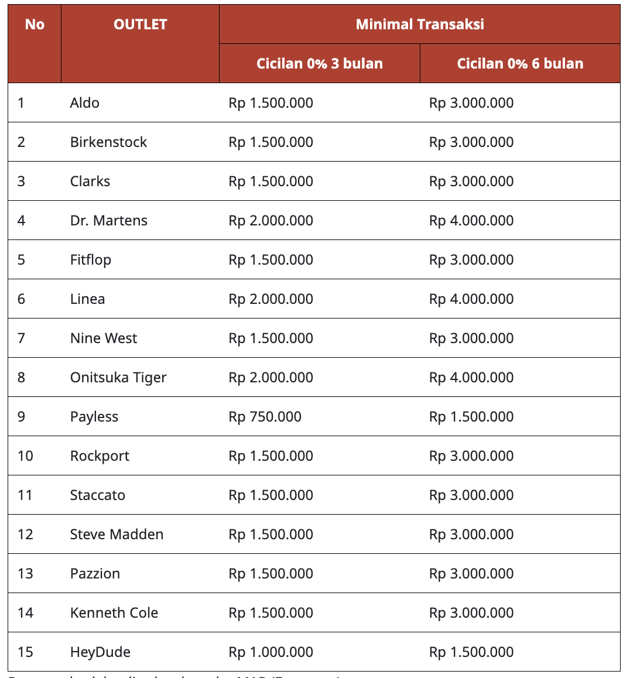Click the Fitflop outlet name
The width and height of the screenshot is (630, 678).
[91, 260]
